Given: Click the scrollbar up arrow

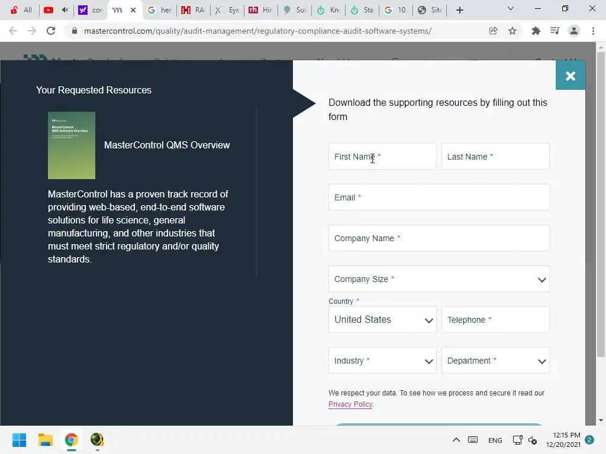Looking at the screenshot, I should (x=601, y=47).
